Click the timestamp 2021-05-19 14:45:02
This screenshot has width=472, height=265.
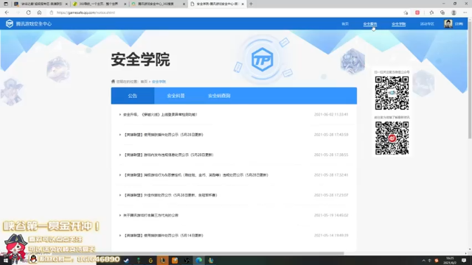click(331, 215)
